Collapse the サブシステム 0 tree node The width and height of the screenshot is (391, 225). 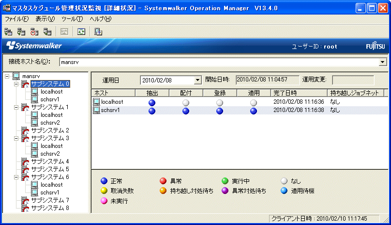(x=16, y=84)
